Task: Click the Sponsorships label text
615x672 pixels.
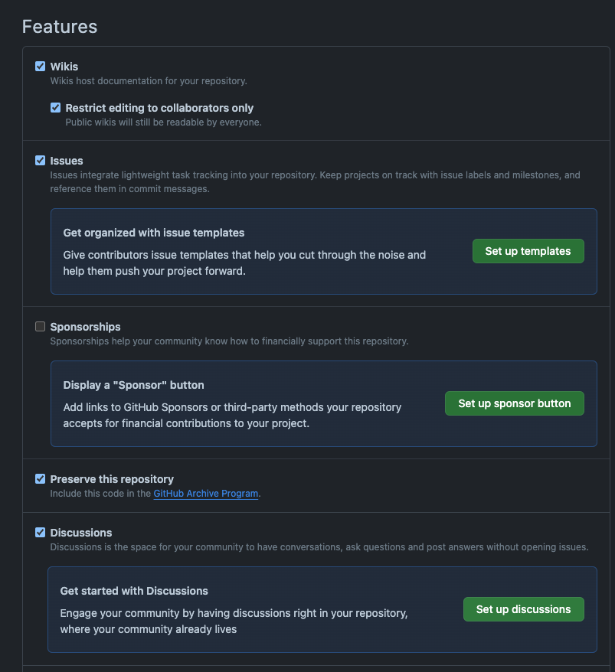Action: tap(85, 327)
